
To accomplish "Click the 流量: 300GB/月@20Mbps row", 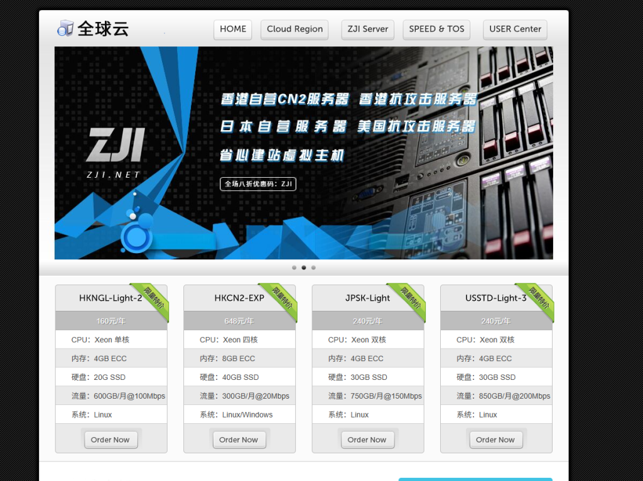I will pyautogui.click(x=239, y=396).
